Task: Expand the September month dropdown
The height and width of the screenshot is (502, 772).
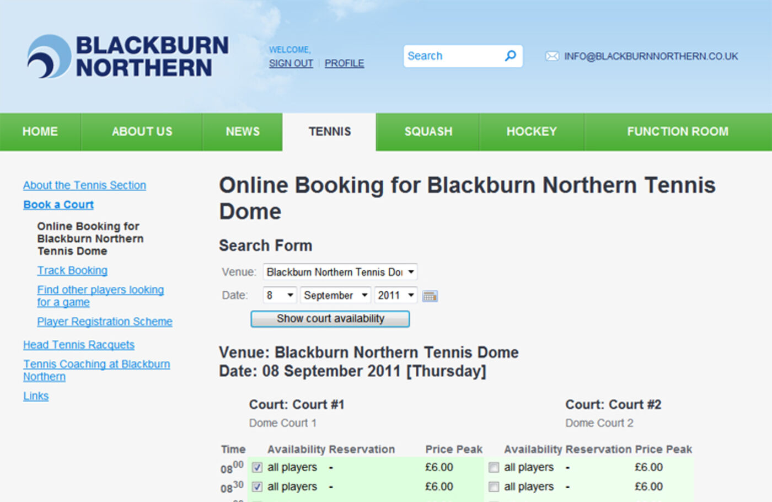Action: [x=335, y=295]
